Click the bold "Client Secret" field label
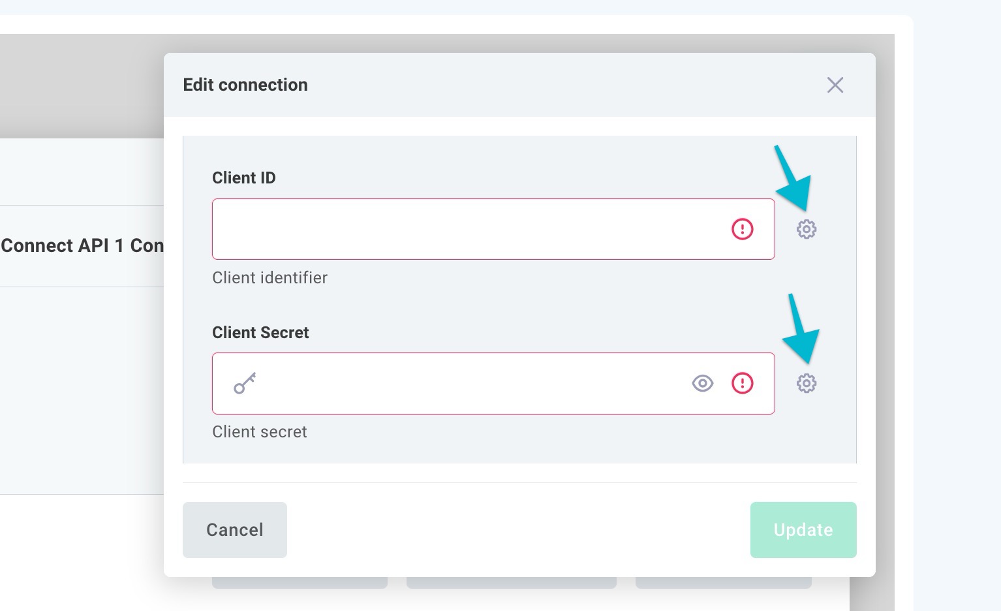 point(260,332)
